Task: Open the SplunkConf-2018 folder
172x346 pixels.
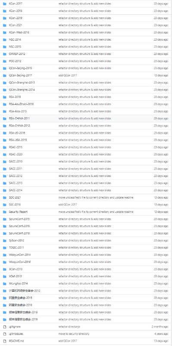Action: (x=19, y=226)
